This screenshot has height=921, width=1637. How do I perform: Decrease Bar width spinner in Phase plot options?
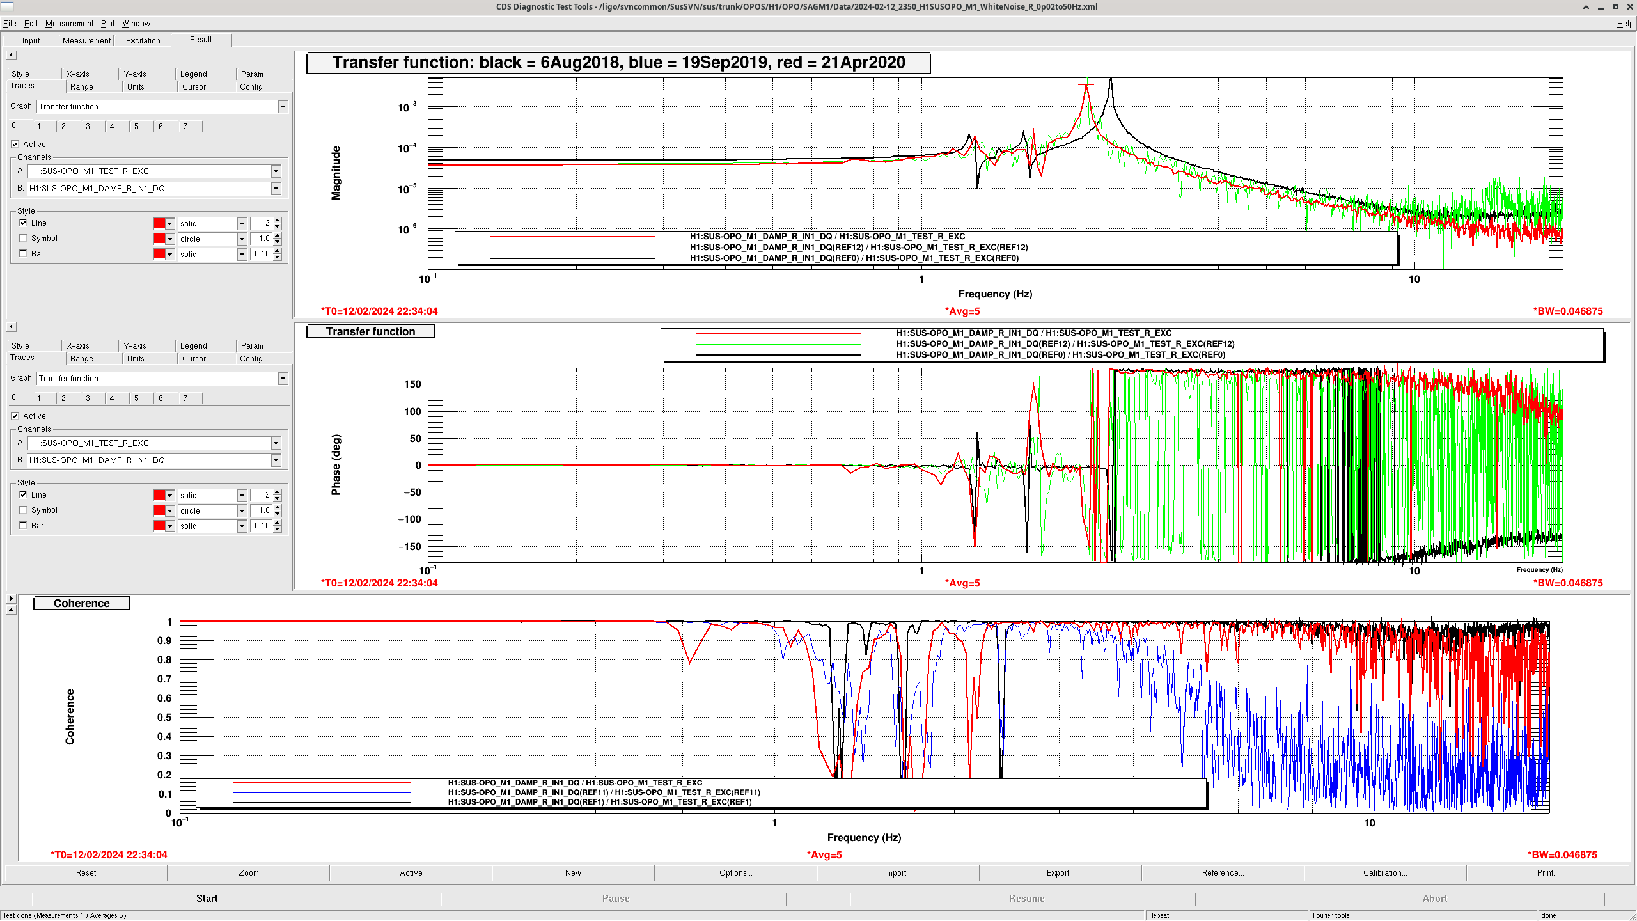click(278, 528)
